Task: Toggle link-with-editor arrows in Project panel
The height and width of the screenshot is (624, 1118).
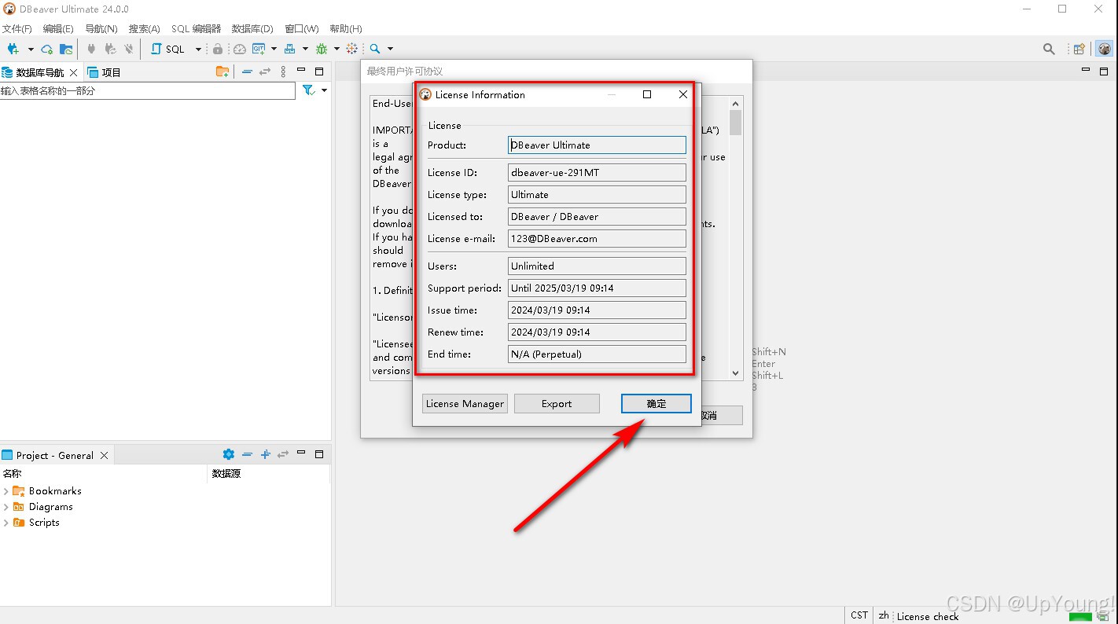Action: (283, 454)
